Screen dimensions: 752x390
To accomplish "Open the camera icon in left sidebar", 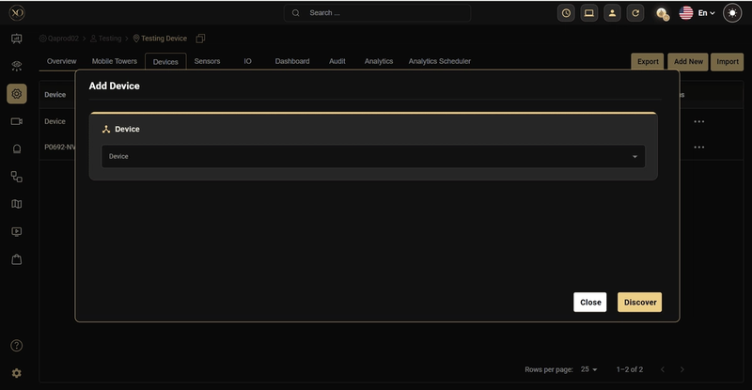I will point(17,121).
